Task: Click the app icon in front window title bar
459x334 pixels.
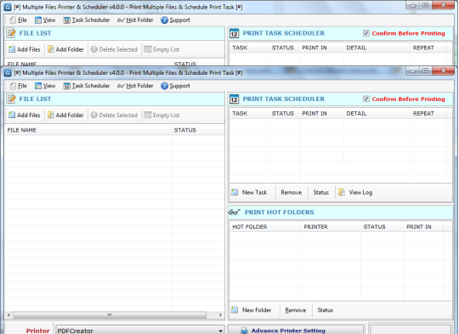Action: click(x=8, y=72)
